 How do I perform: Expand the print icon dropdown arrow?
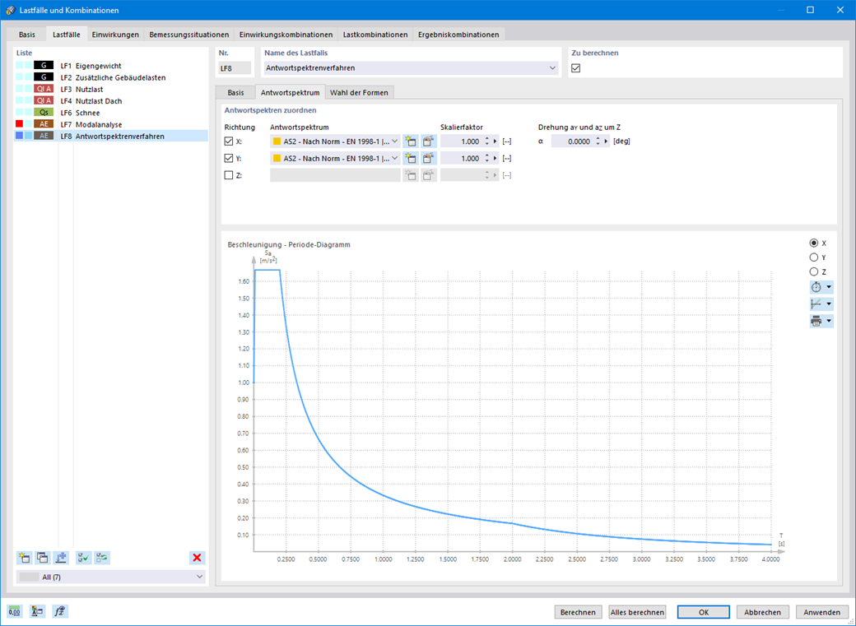click(830, 321)
